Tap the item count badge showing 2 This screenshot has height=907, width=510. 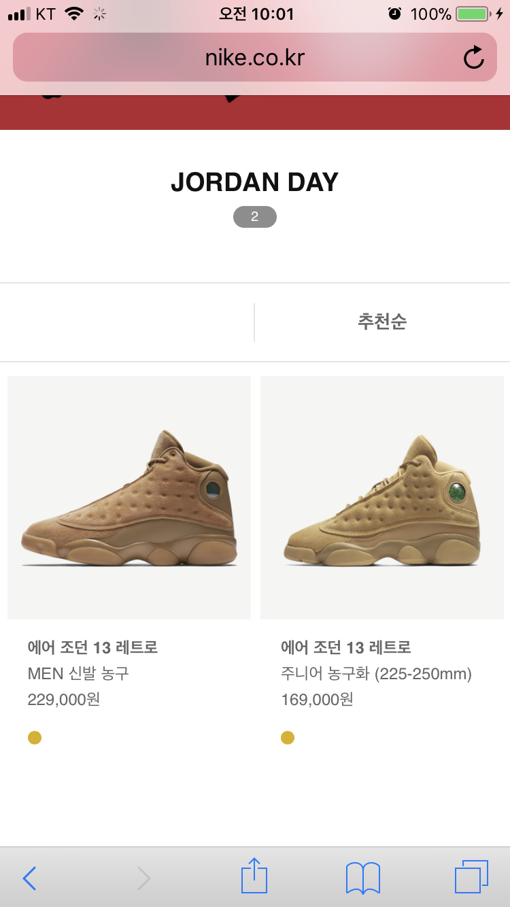(255, 217)
